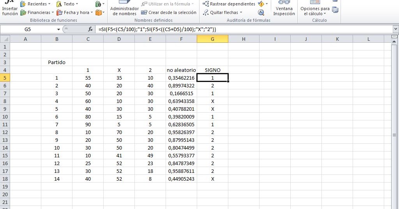
Task: Click Rastrear dependientes
Action: click(229, 4)
